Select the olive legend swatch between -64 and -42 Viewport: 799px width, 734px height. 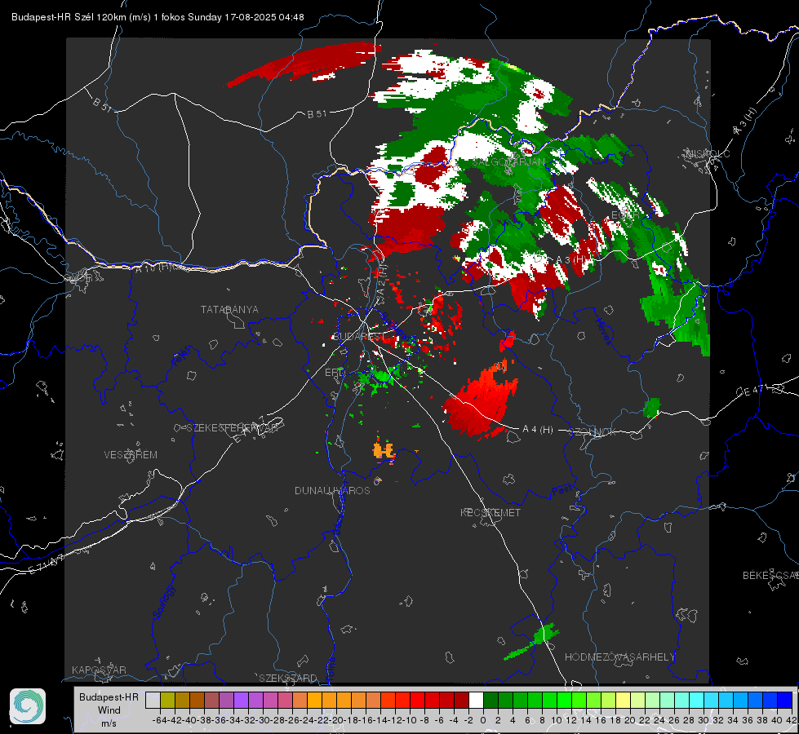click(167, 700)
